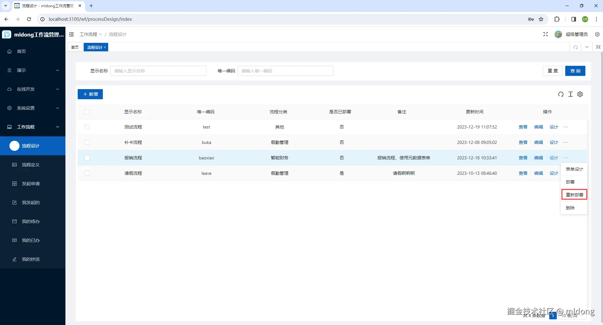Focus the 显示名称 input field
The height and width of the screenshot is (325, 603).
coord(158,71)
